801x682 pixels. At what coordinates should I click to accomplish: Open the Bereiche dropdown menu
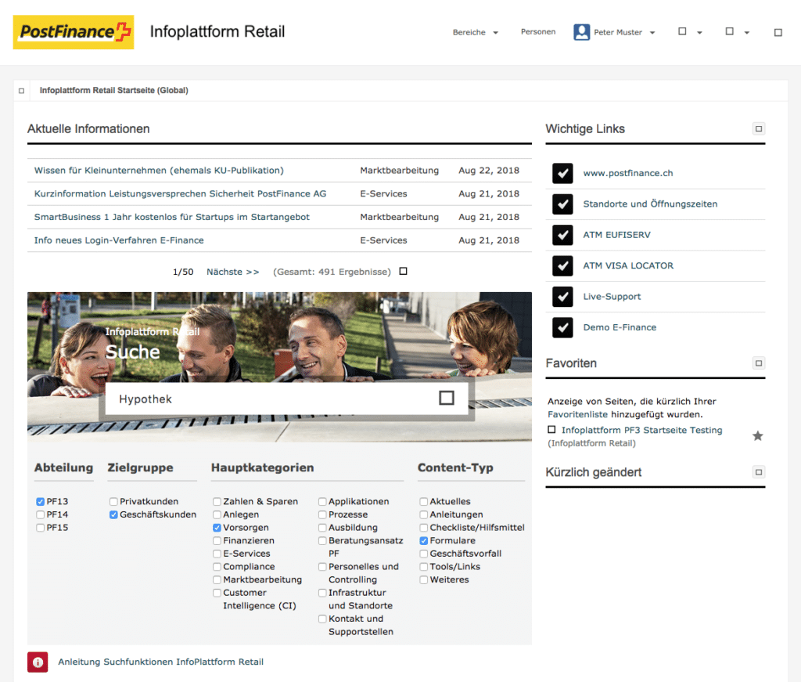click(475, 33)
